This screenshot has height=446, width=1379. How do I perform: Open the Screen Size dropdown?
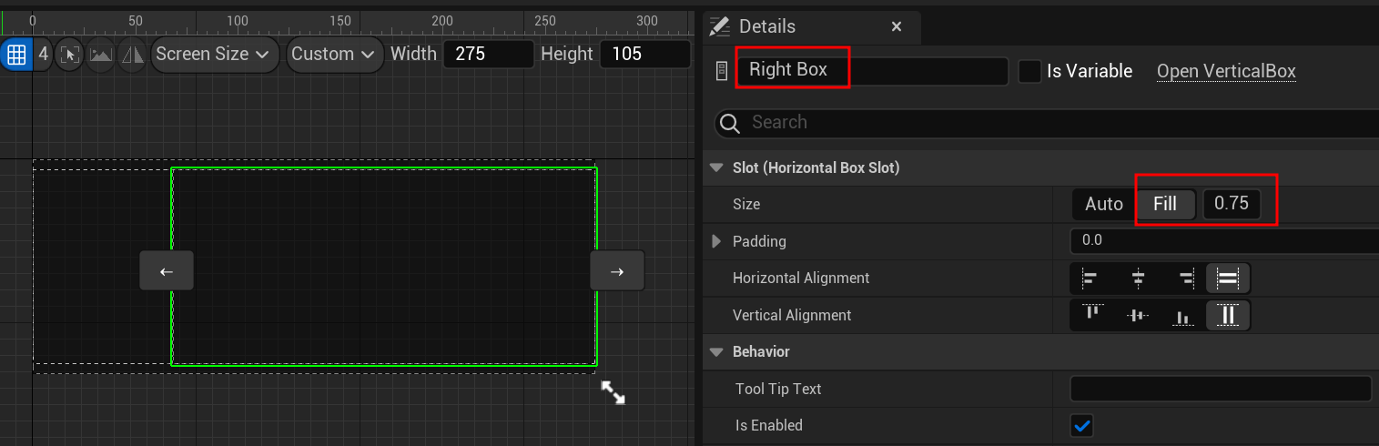click(x=214, y=54)
